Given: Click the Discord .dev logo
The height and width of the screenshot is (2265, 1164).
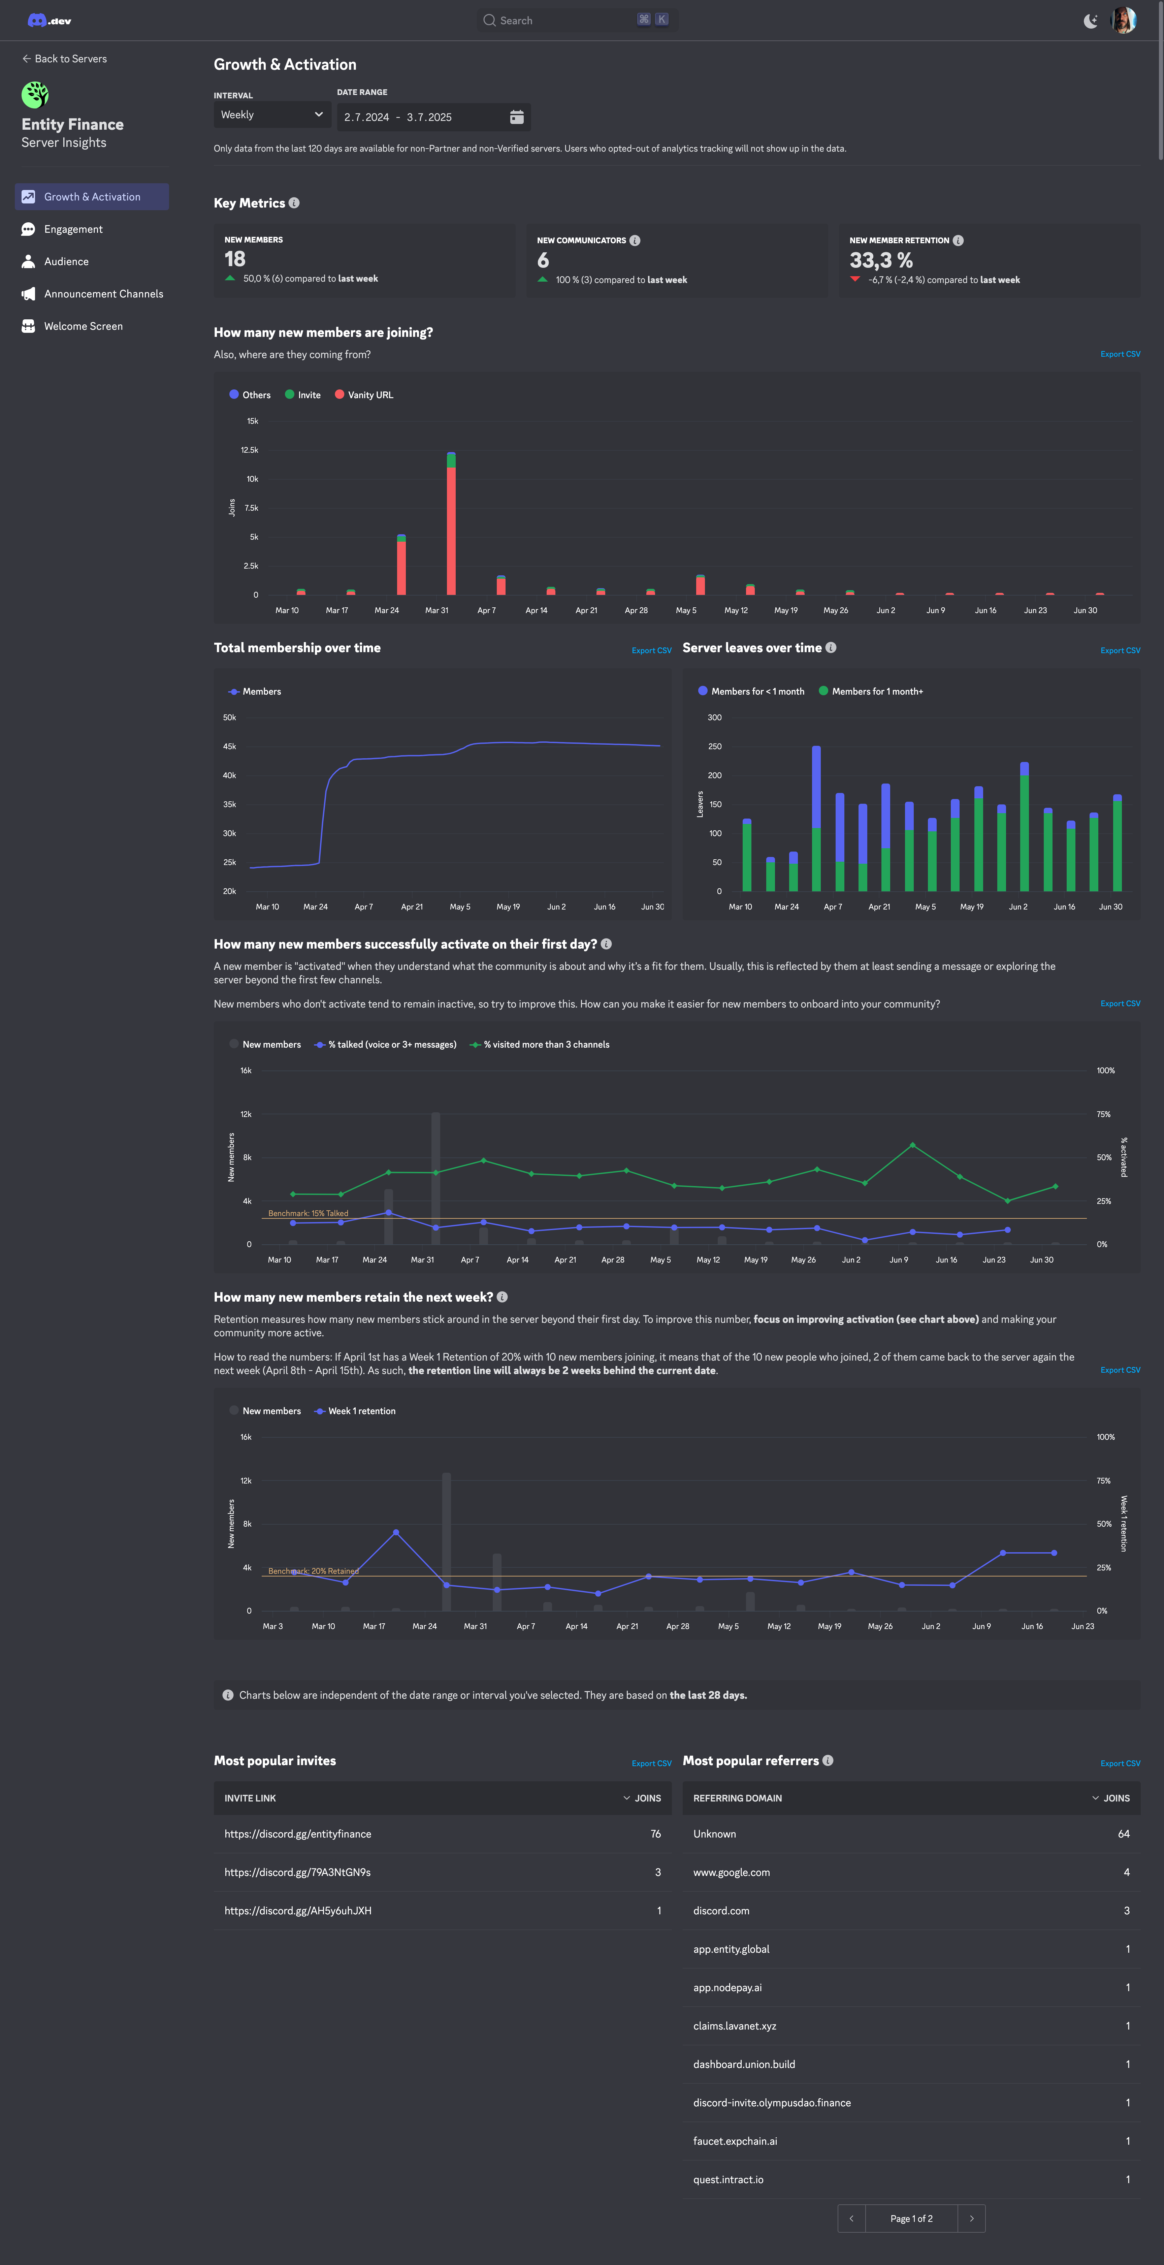Looking at the screenshot, I should [x=49, y=20].
